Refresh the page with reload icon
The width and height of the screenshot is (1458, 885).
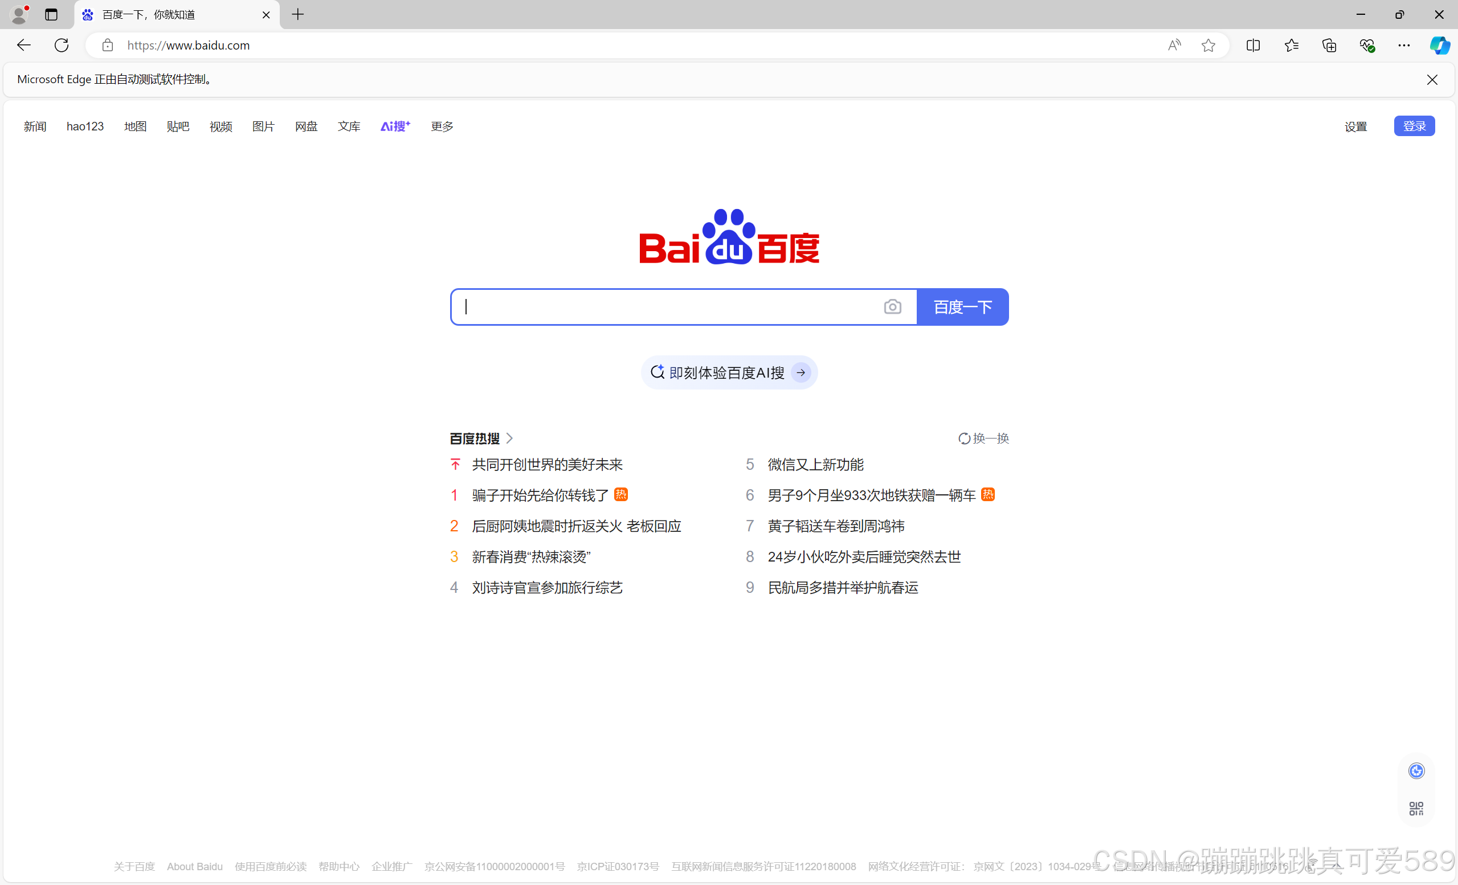[x=62, y=45]
